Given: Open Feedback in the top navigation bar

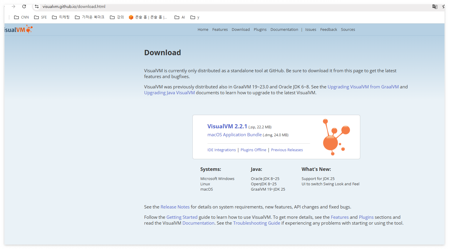Looking at the screenshot, I should click(329, 30).
